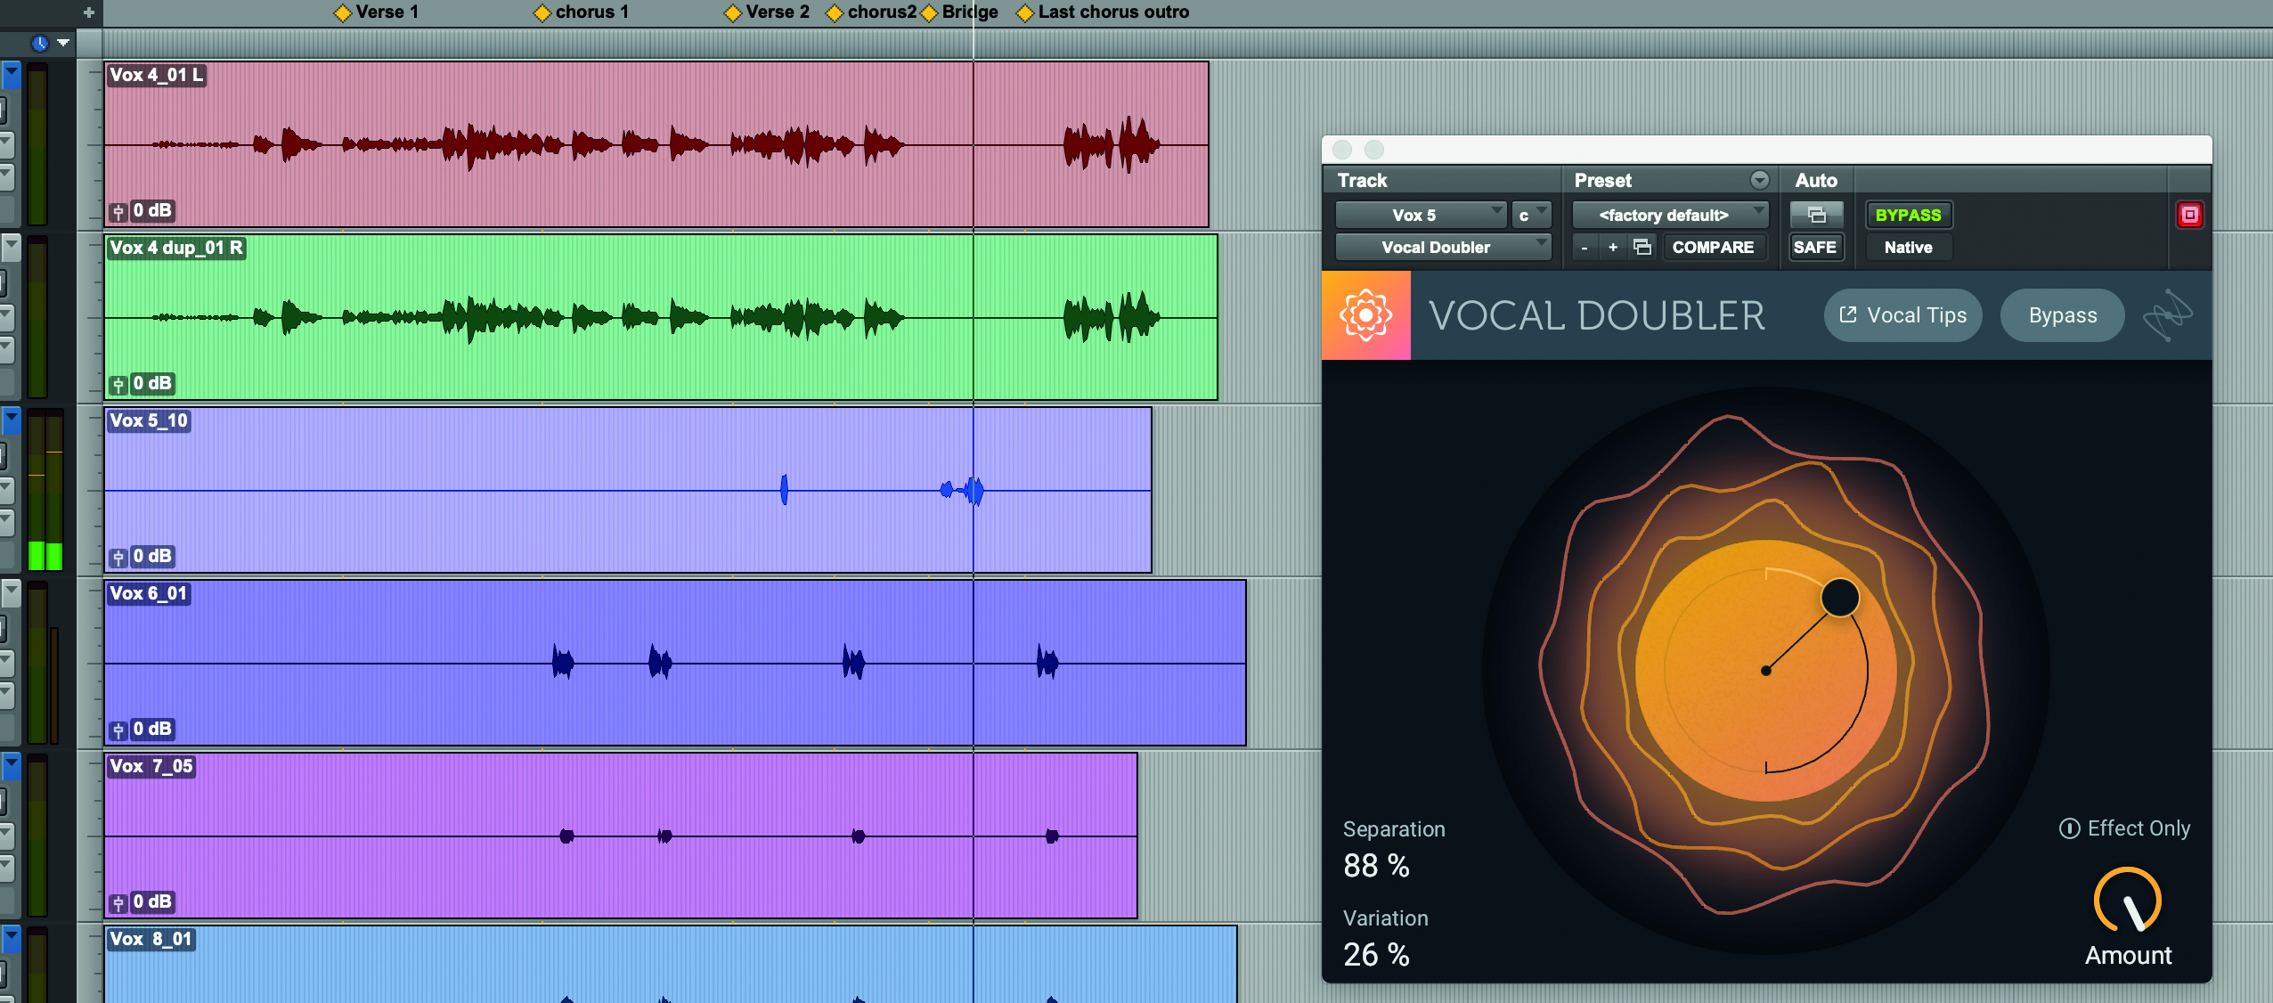2273x1003 pixels.
Task: Click the Variation 26 % value
Action: point(1376,955)
